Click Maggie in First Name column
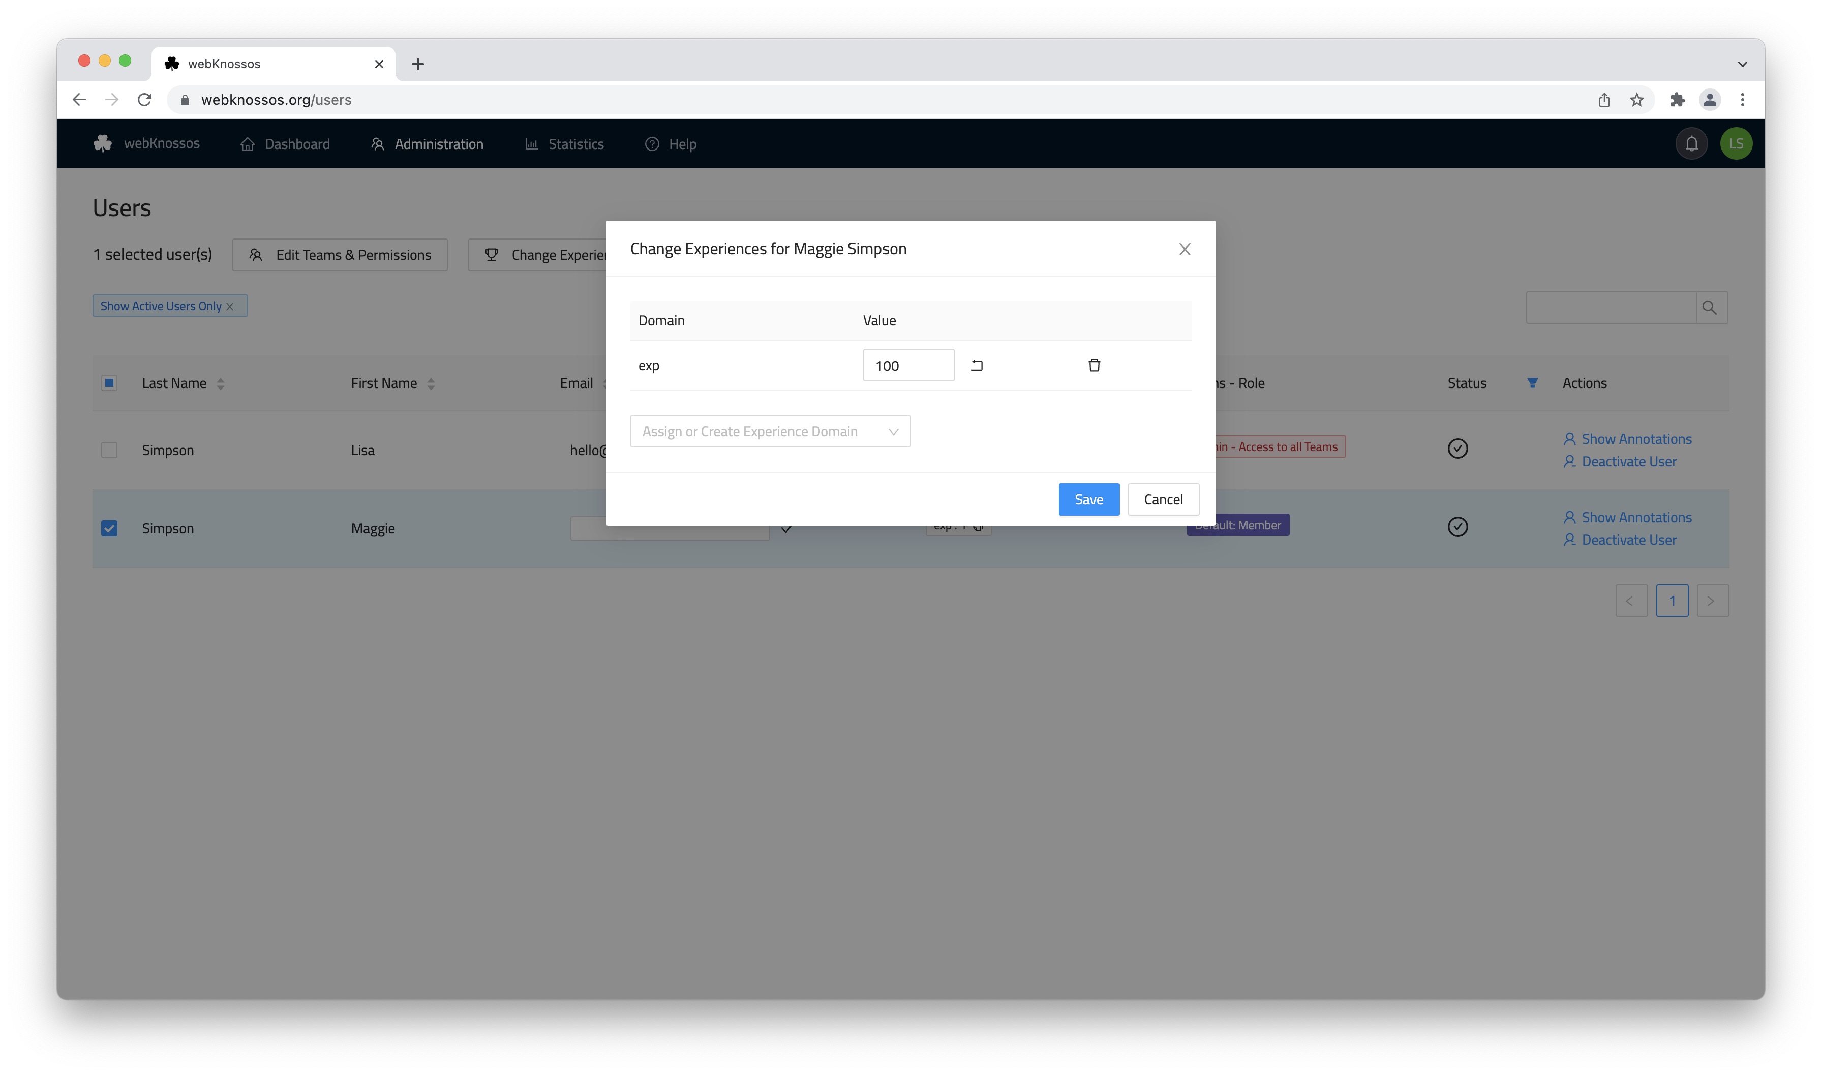The width and height of the screenshot is (1822, 1075). pos(373,529)
